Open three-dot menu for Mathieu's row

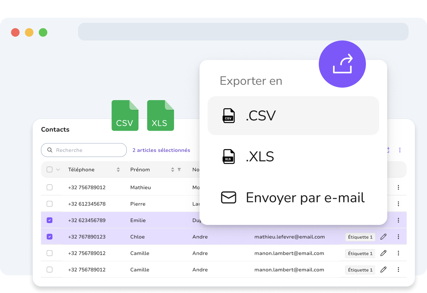398,187
